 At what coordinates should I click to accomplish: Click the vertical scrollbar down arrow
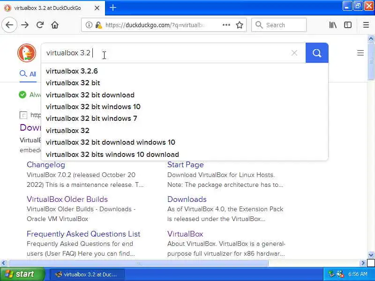click(x=371, y=255)
